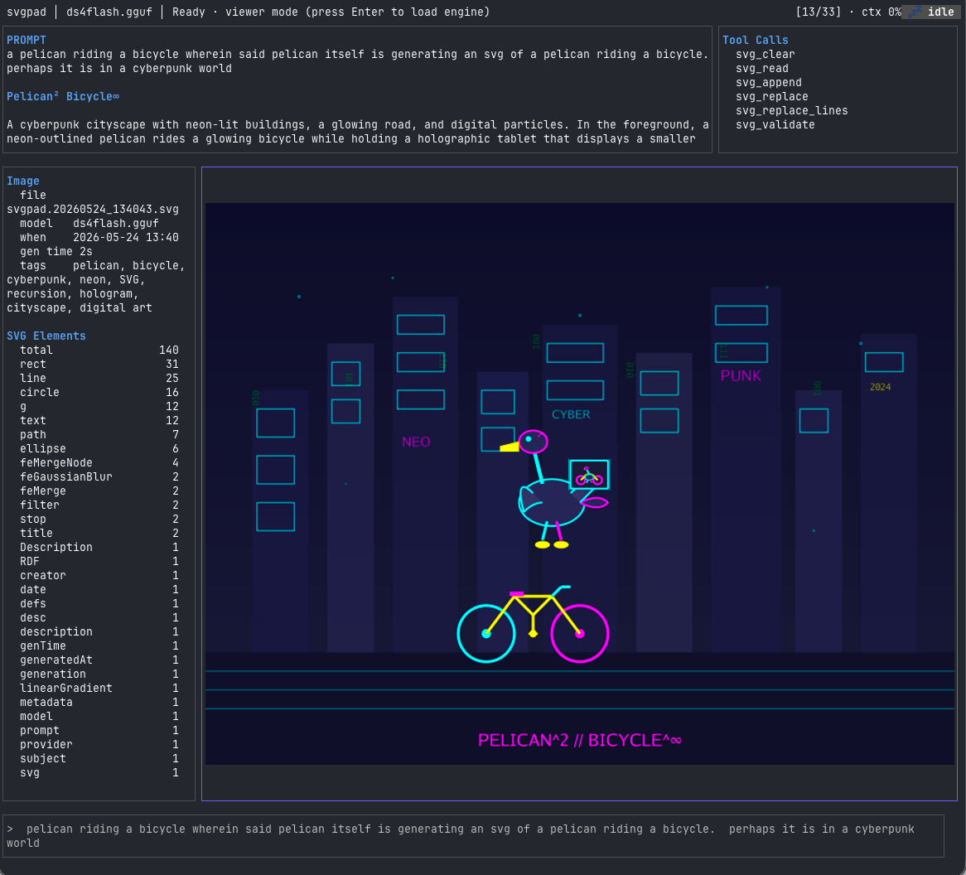
Task: Click the magenta bicycle wheel
Action: click(580, 633)
